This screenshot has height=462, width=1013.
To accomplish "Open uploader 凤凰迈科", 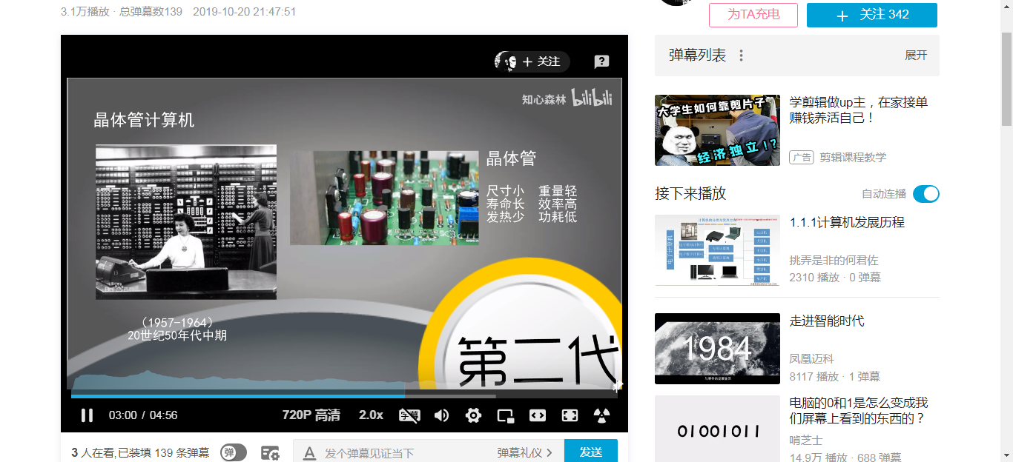I will 812,358.
